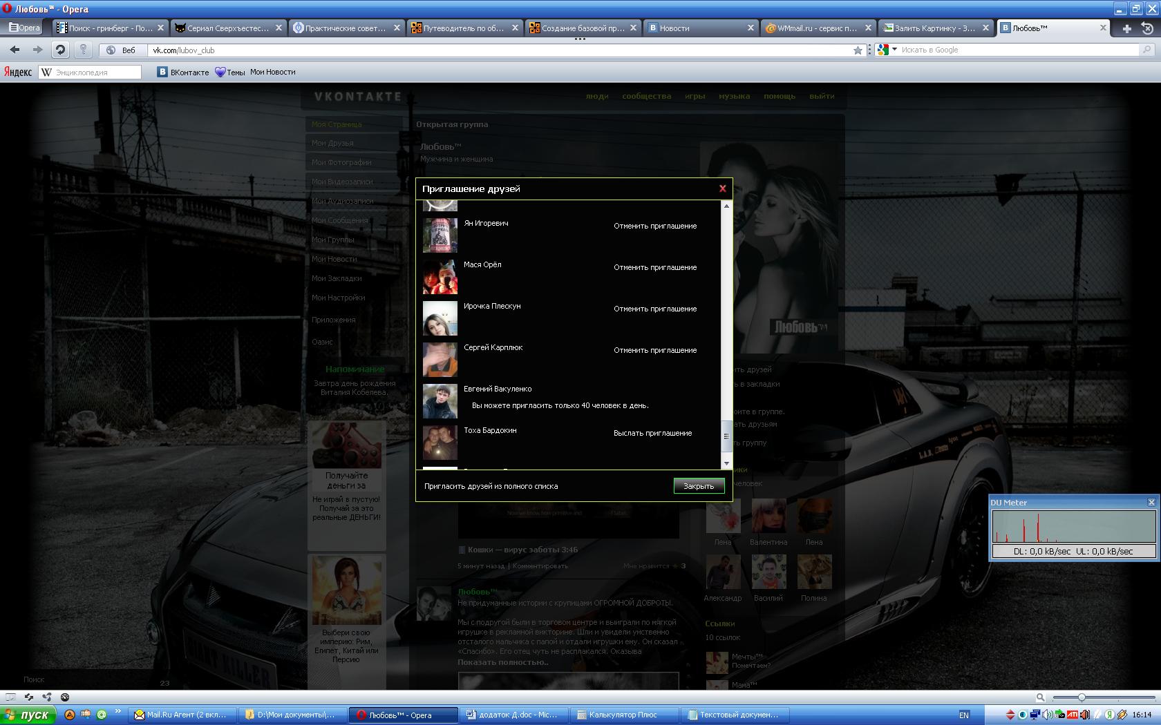This screenshot has width=1161, height=725.
Task: Open Ирочка Плескун avatar thumbnail
Action: tap(440, 318)
